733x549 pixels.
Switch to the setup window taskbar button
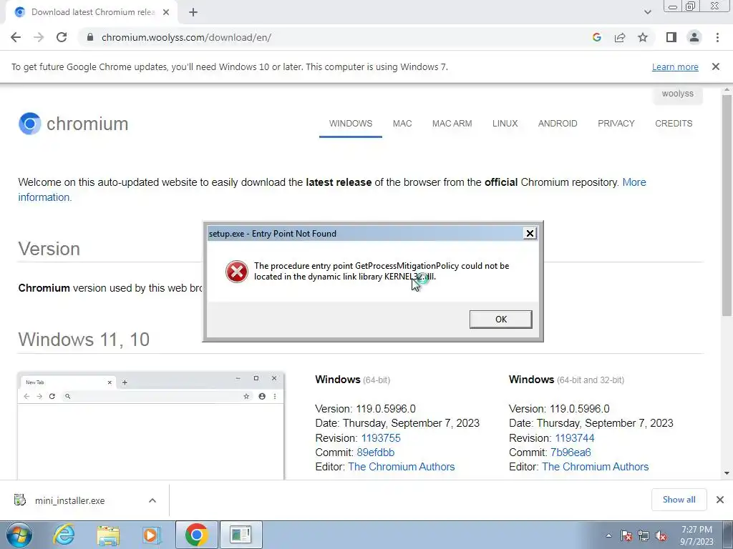[241, 535]
